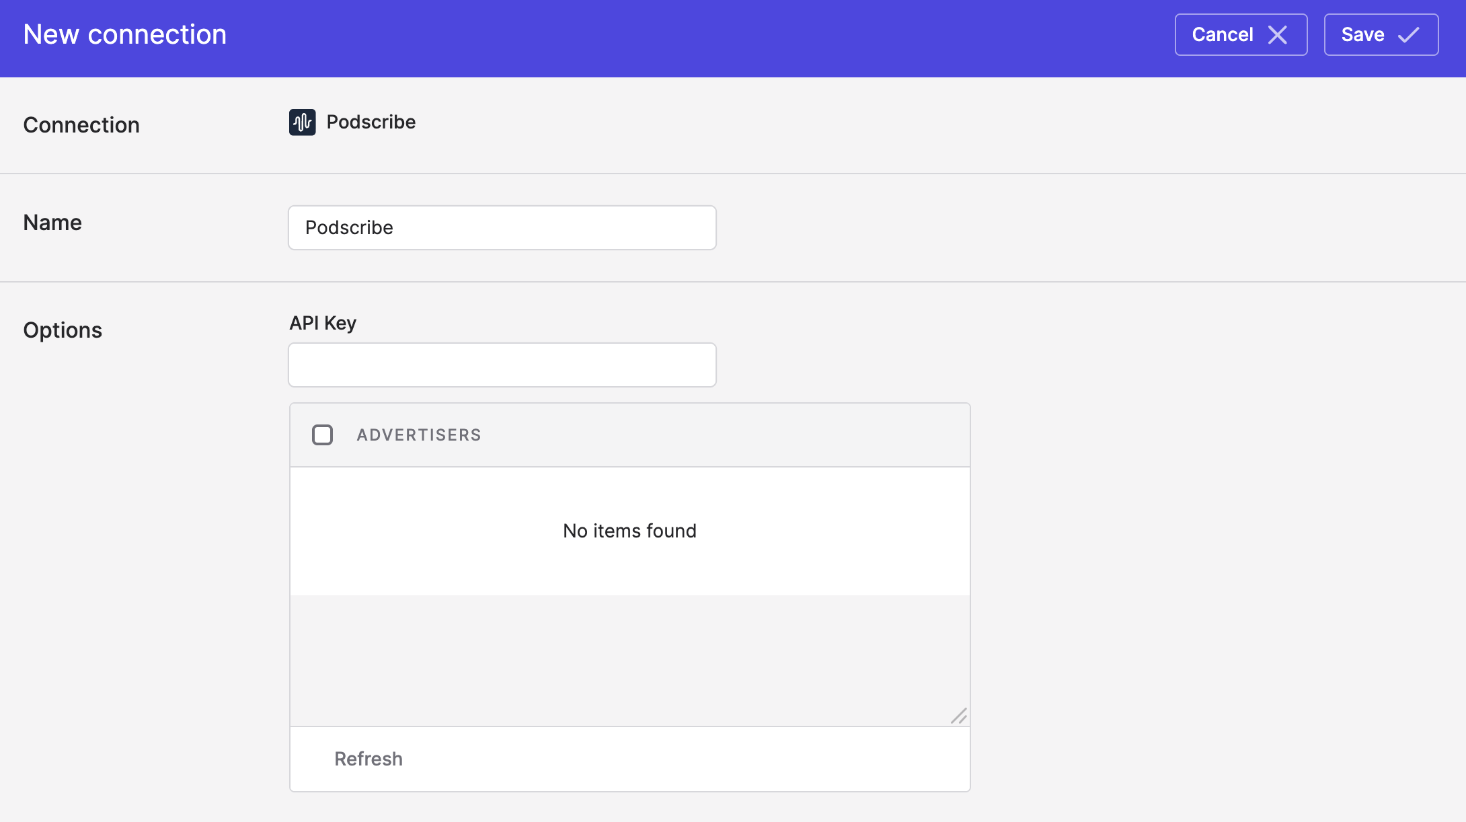Click the Name section label
Screen dimensions: 1466x822
tap(52, 223)
